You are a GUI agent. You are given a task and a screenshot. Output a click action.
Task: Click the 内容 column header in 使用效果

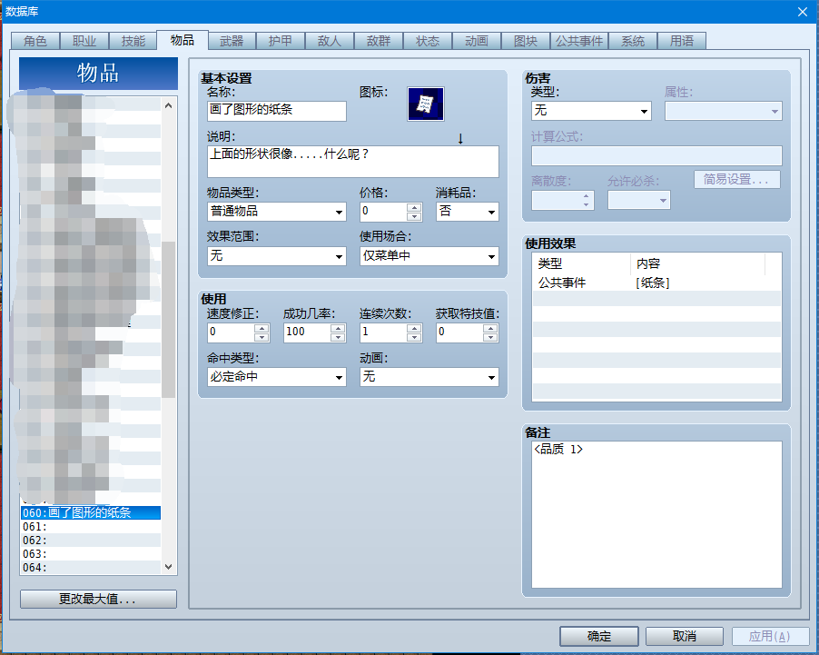[698, 263]
